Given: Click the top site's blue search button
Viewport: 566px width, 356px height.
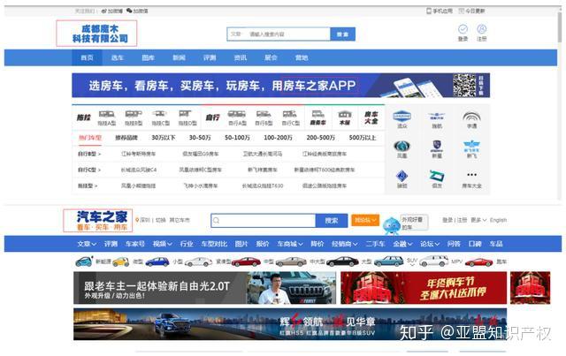Looking at the screenshot, I should tap(342, 34).
